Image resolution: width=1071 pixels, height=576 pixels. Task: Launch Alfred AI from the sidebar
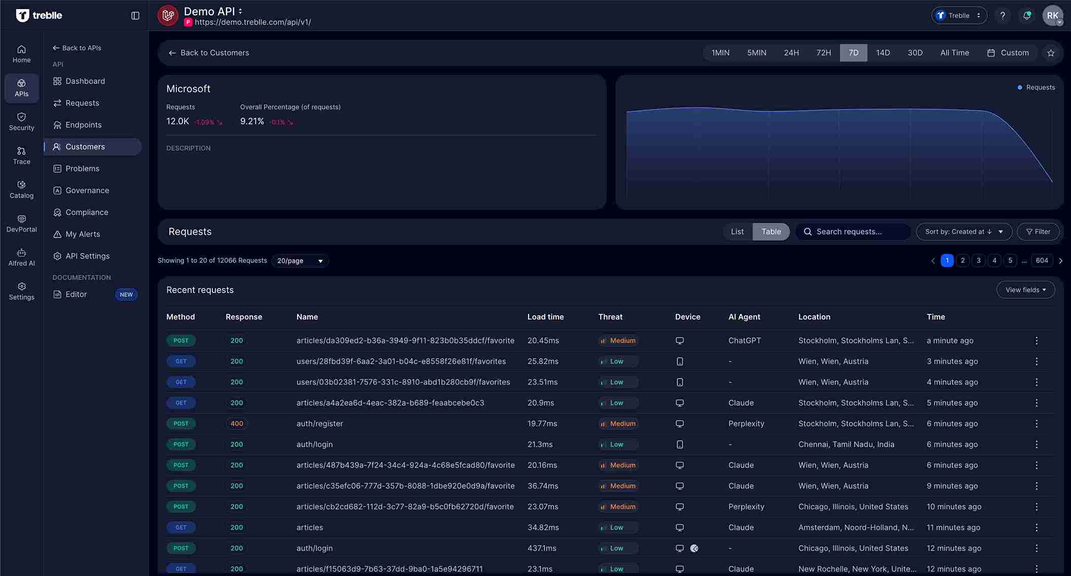coord(21,257)
